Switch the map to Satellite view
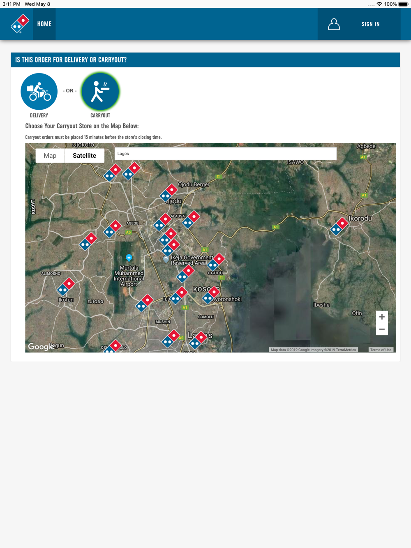The width and height of the screenshot is (411, 548). tap(84, 156)
